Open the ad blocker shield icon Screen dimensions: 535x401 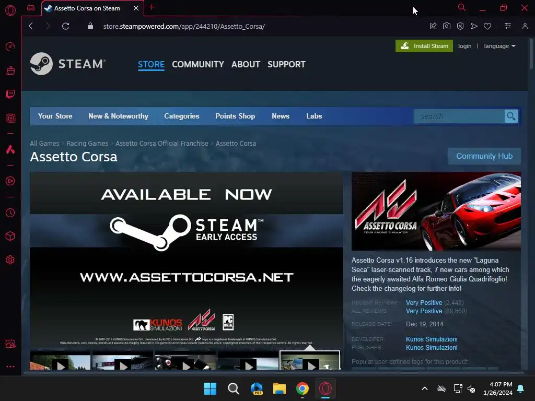(460, 26)
